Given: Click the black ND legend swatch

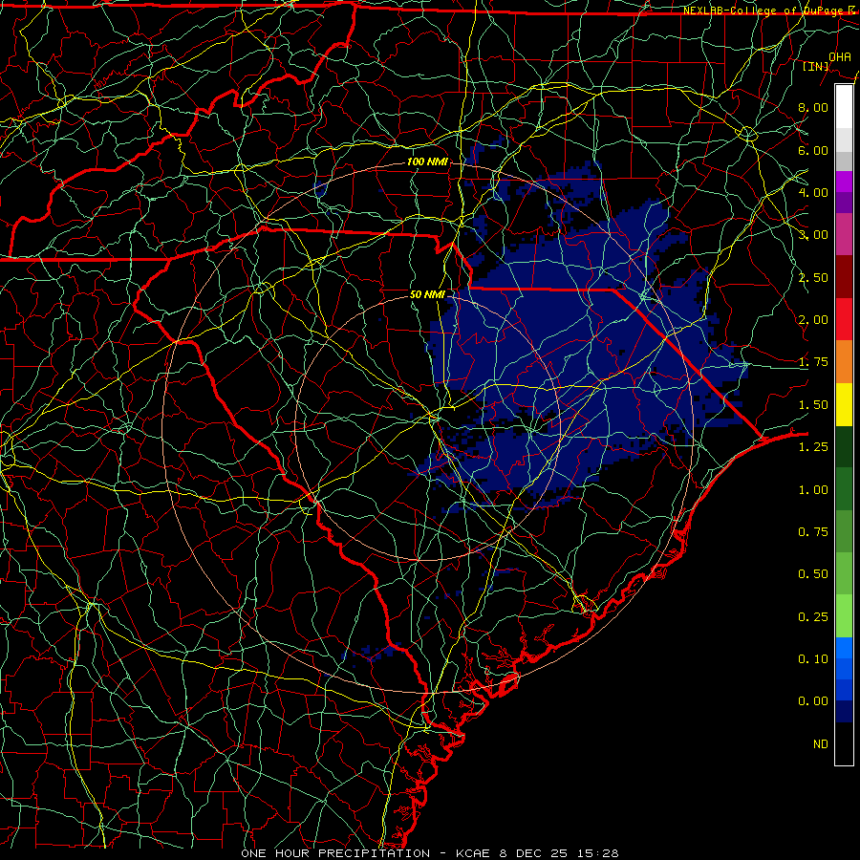Looking at the screenshot, I should coord(844,743).
